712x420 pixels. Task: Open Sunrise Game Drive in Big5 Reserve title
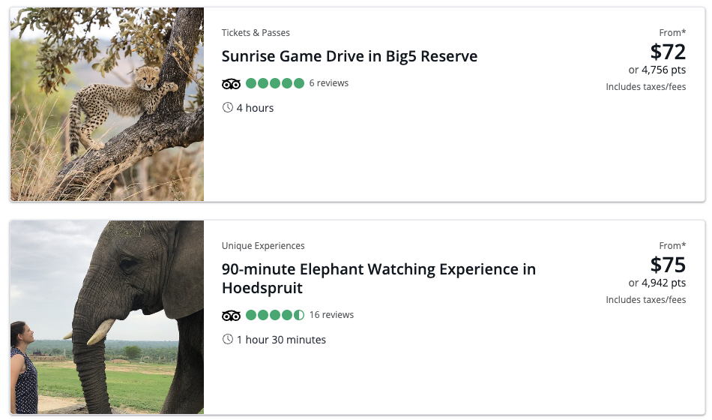click(349, 56)
